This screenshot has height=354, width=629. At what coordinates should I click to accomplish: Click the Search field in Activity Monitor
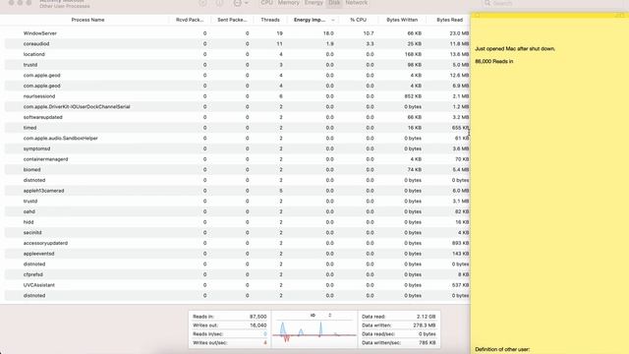553,3
